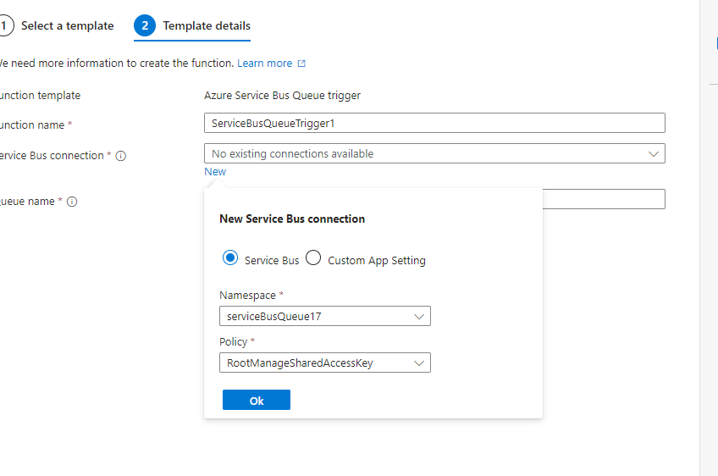Select the Custom App Setting radio button
Screen dimensions: 718x476
click(x=313, y=257)
